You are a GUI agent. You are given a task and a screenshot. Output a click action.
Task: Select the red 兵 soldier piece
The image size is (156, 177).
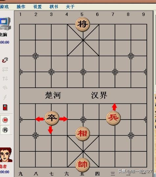pos(113,118)
